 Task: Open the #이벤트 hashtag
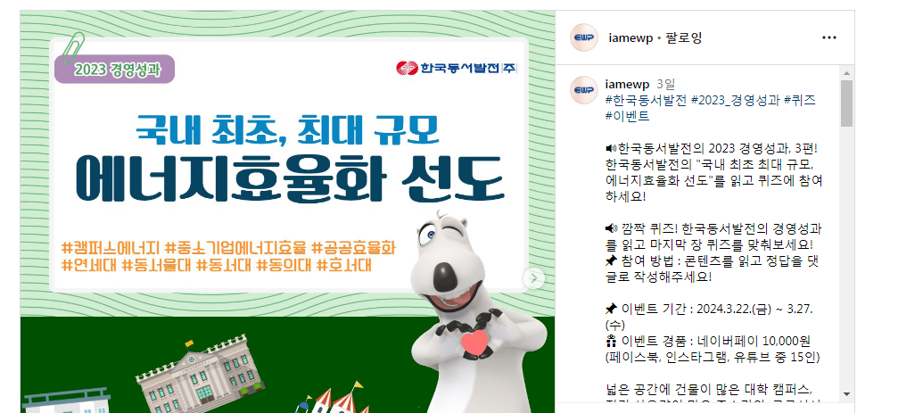click(627, 115)
